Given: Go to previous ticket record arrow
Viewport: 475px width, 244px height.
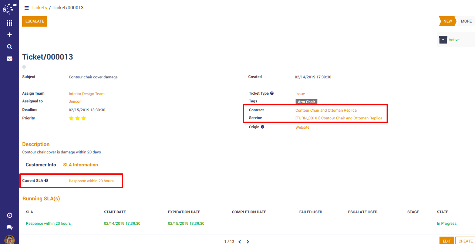Looking at the screenshot, I should coord(240,242).
